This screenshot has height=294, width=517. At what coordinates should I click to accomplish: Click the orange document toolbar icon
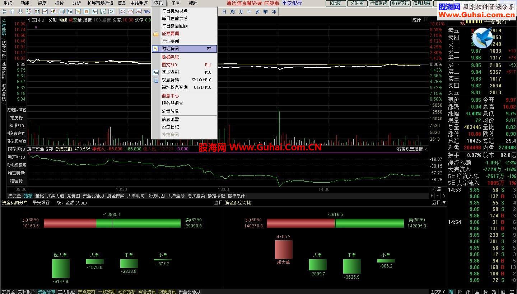tap(86, 12)
